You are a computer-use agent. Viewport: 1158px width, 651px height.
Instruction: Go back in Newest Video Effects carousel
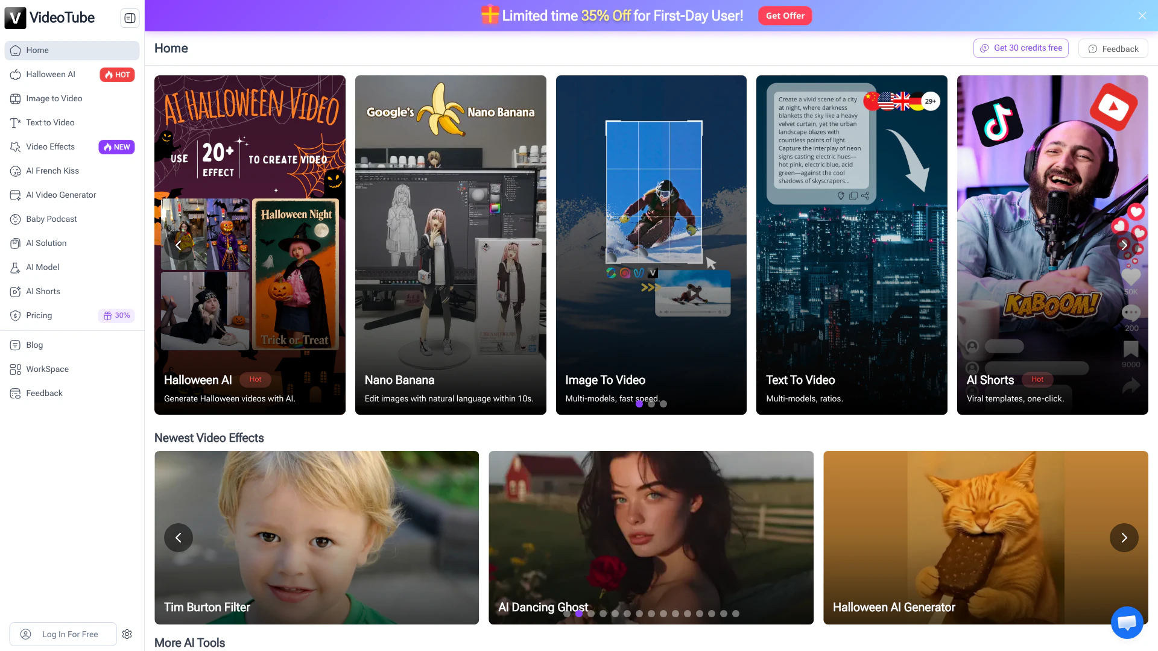point(179,538)
